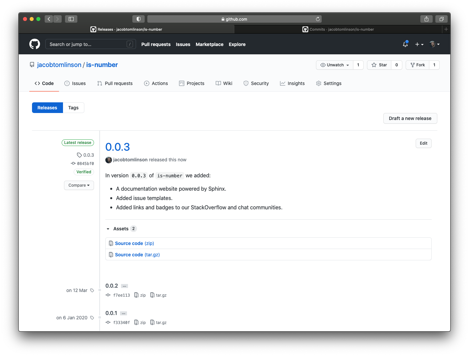Click the GitHub home logo icon
Screen dimensions: 469x356
tap(35, 44)
